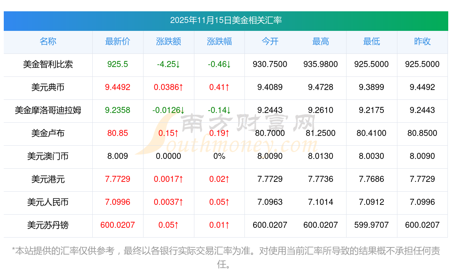Click latest price 7.7729 in 最新价 column

tap(118, 179)
